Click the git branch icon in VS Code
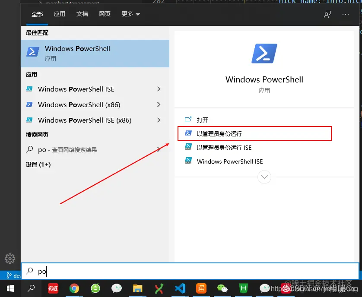Viewport: 362px width, 297px height. click(x=9, y=275)
